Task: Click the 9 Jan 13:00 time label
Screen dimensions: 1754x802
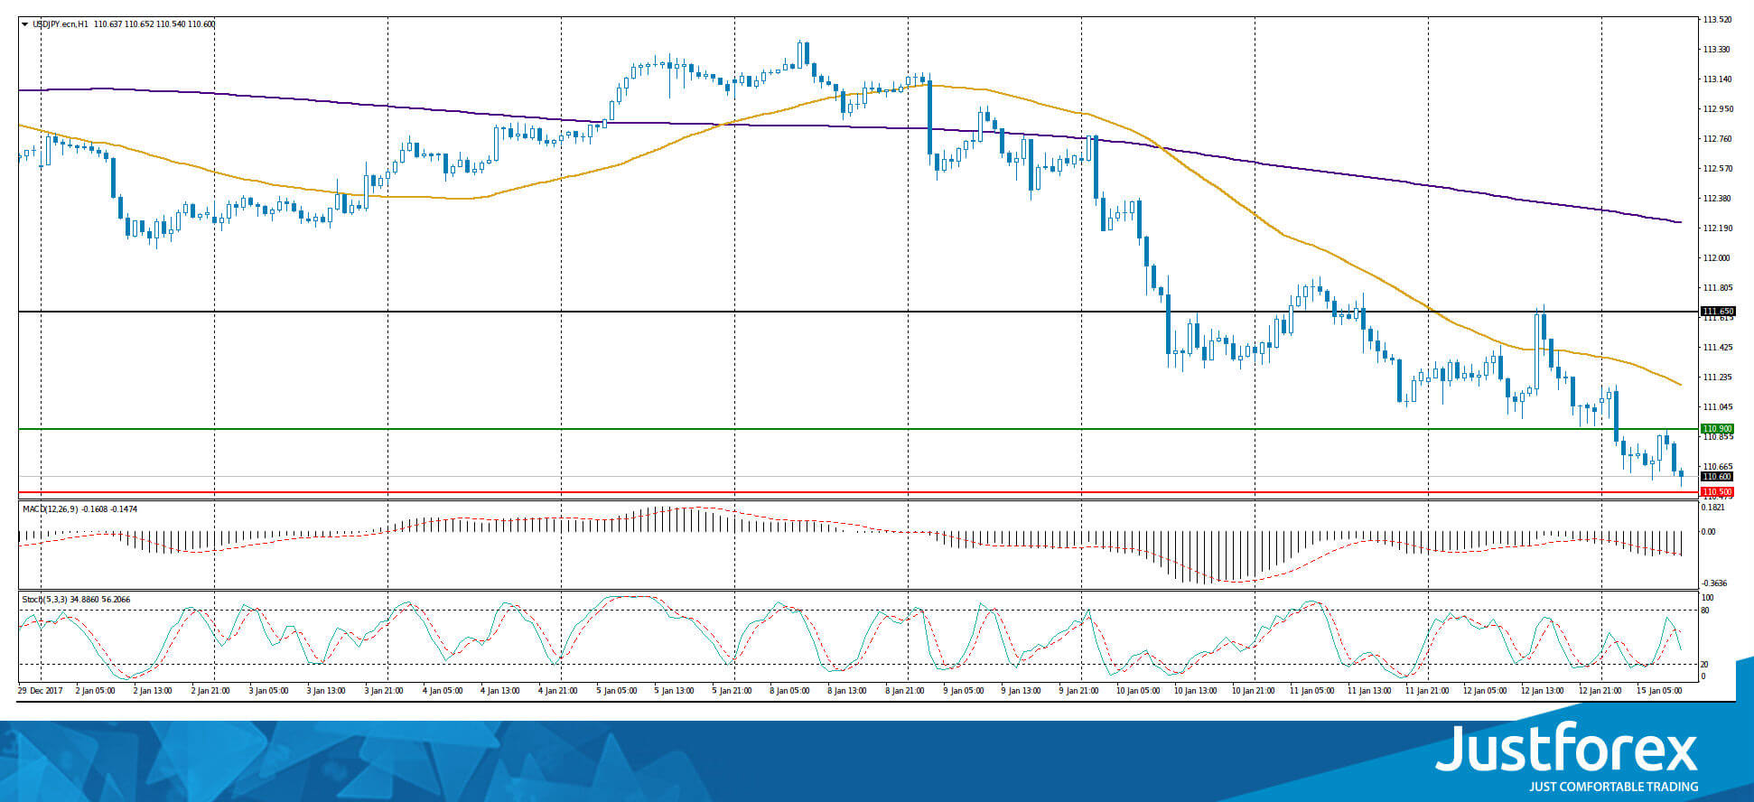Action: point(1020,691)
